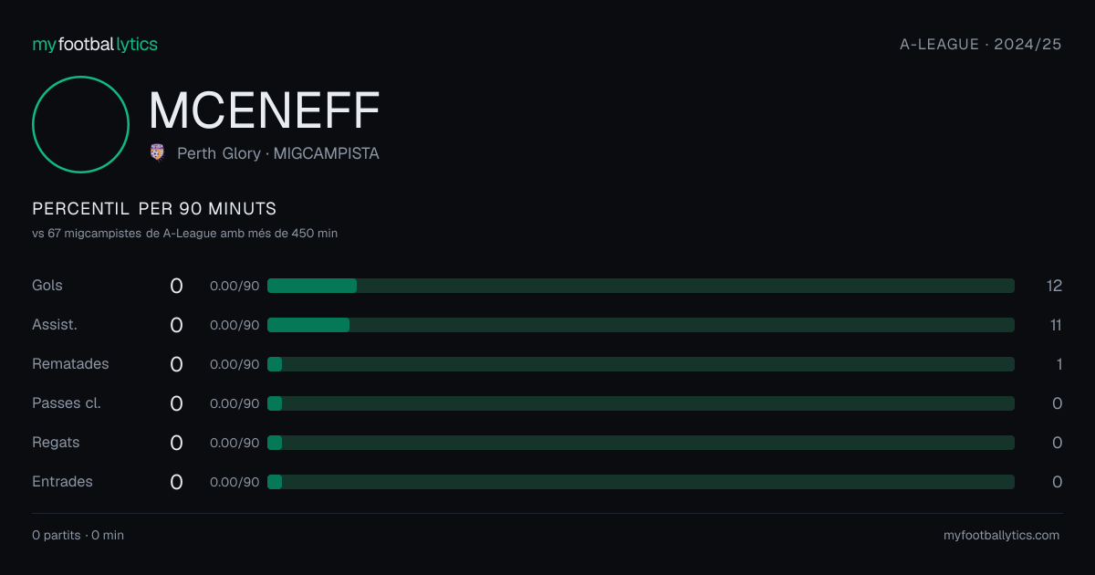Click the empty player photo circle
Image resolution: width=1095 pixels, height=575 pixels.
80,124
